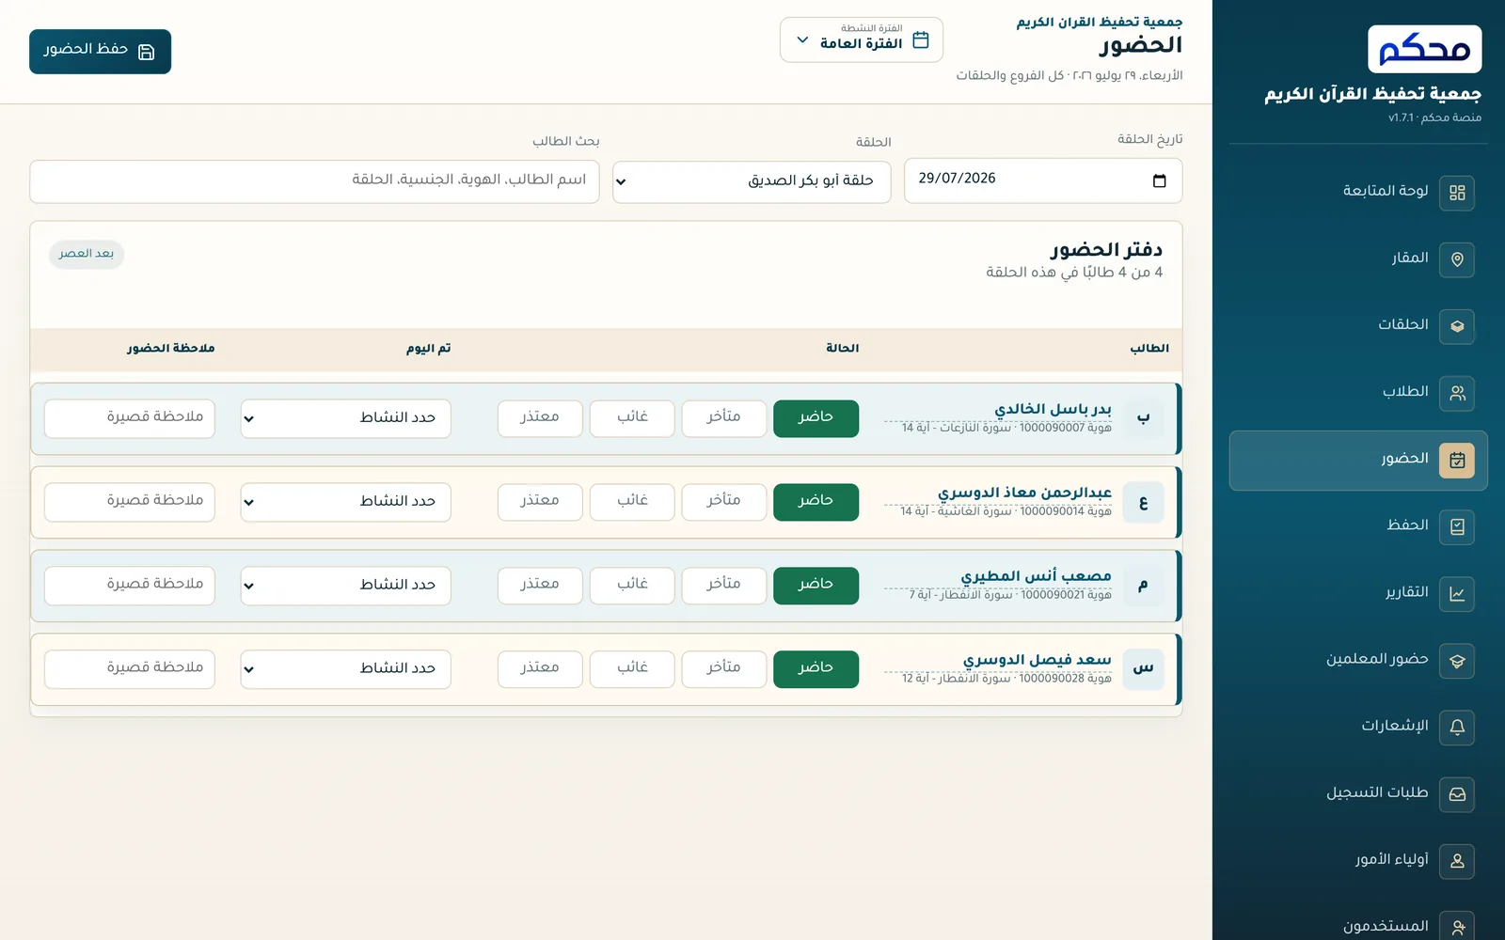Screen dimensions: 1505x940
Task: Click the محكم logo
Action: pyautogui.click(x=1424, y=49)
